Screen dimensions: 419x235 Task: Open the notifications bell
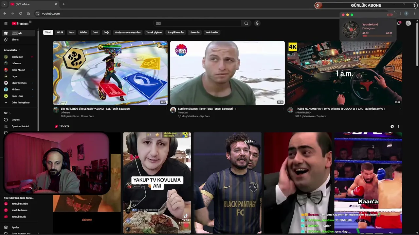[399, 23]
